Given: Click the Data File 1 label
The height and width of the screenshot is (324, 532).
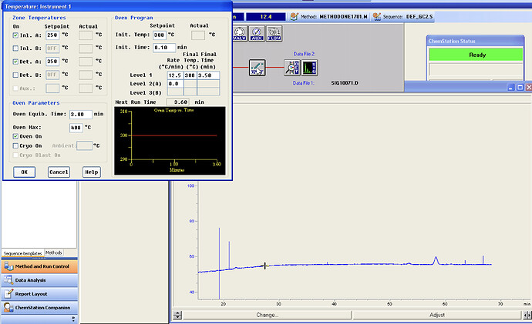Looking at the screenshot, I should pyautogui.click(x=303, y=83).
